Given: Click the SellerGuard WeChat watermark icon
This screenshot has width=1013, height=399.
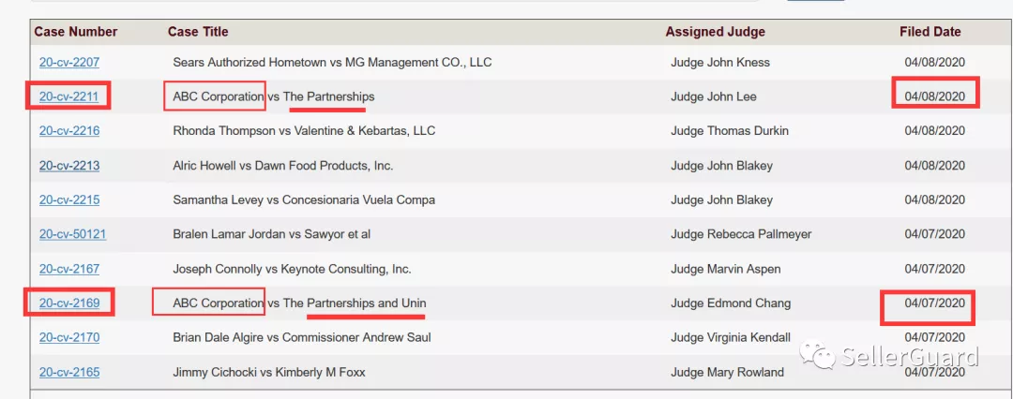Looking at the screenshot, I should pos(817,354).
